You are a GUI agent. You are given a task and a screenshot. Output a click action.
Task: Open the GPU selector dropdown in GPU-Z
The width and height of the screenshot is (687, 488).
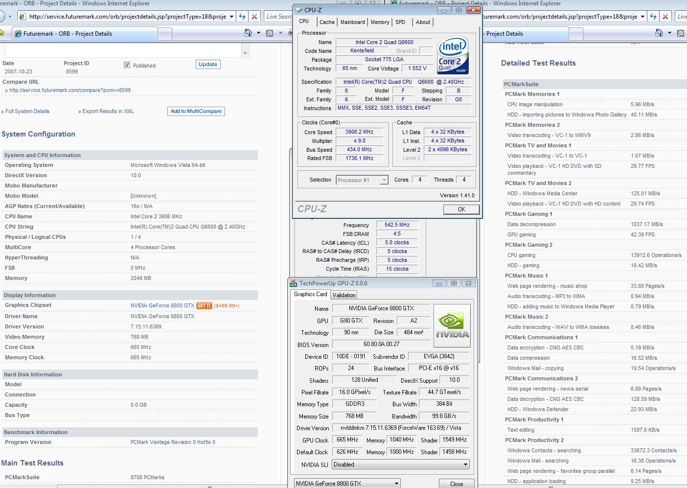(396, 484)
